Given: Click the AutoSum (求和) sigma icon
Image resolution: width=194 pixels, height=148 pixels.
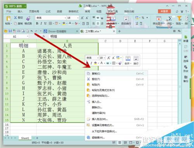Looking at the screenshot, I should 170,19.
